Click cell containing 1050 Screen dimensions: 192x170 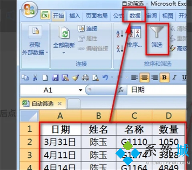click(x=169, y=142)
